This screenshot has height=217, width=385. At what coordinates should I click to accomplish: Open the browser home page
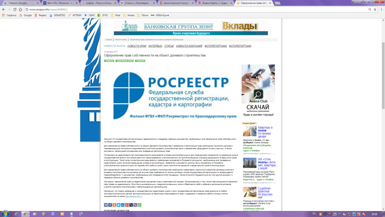click(x=20, y=9)
